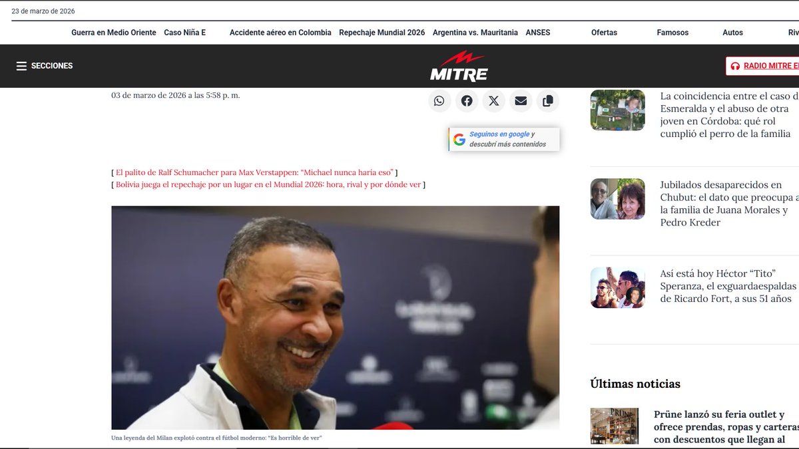Image resolution: width=799 pixels, height=449 pixels.
Task: Click the Héctor Tito Speranza photo
Action: point(617,287)
